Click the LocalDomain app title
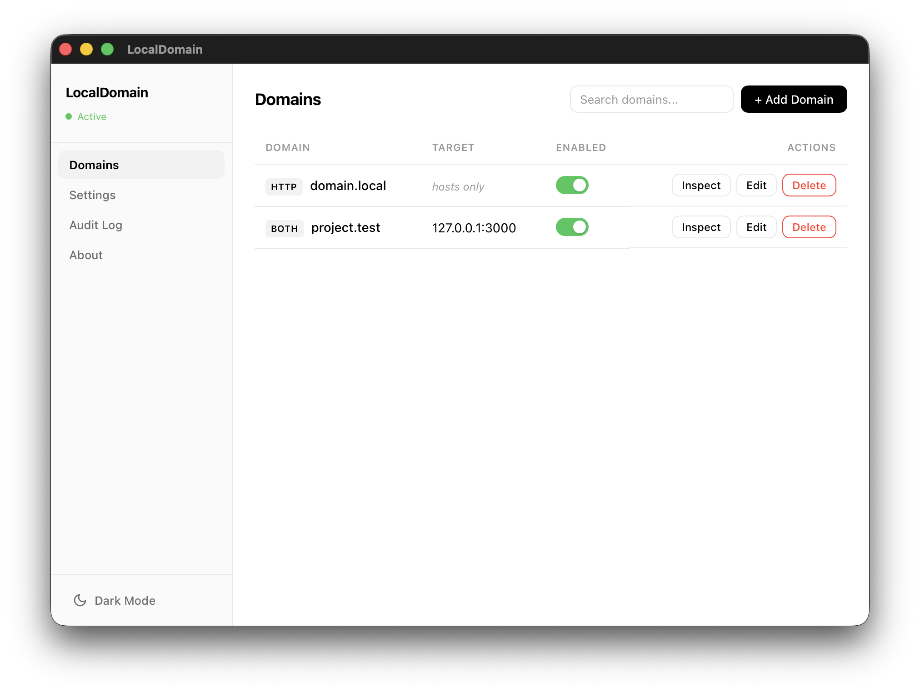 click(107, 92)
